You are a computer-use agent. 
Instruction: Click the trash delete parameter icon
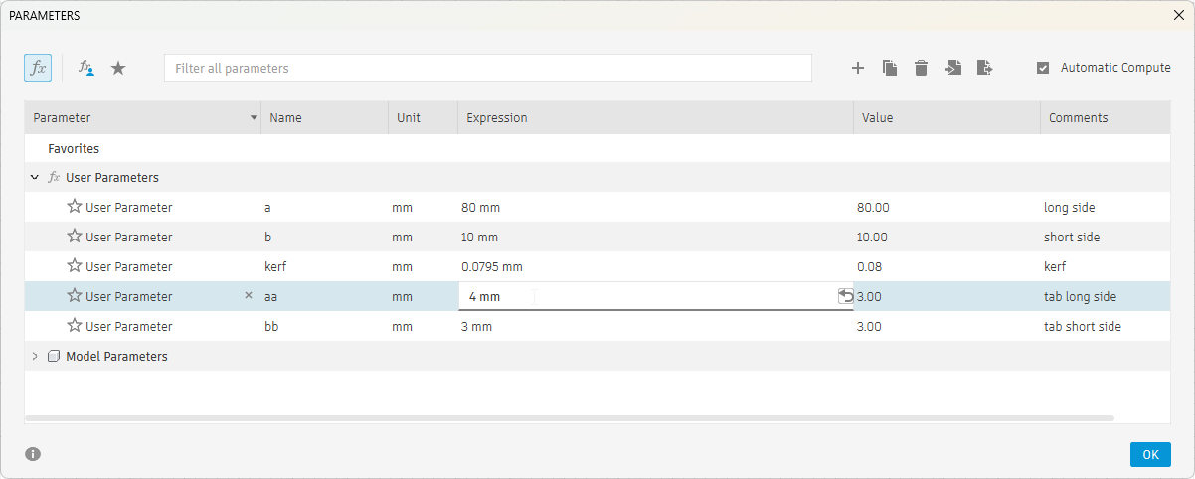click(922, 68)
